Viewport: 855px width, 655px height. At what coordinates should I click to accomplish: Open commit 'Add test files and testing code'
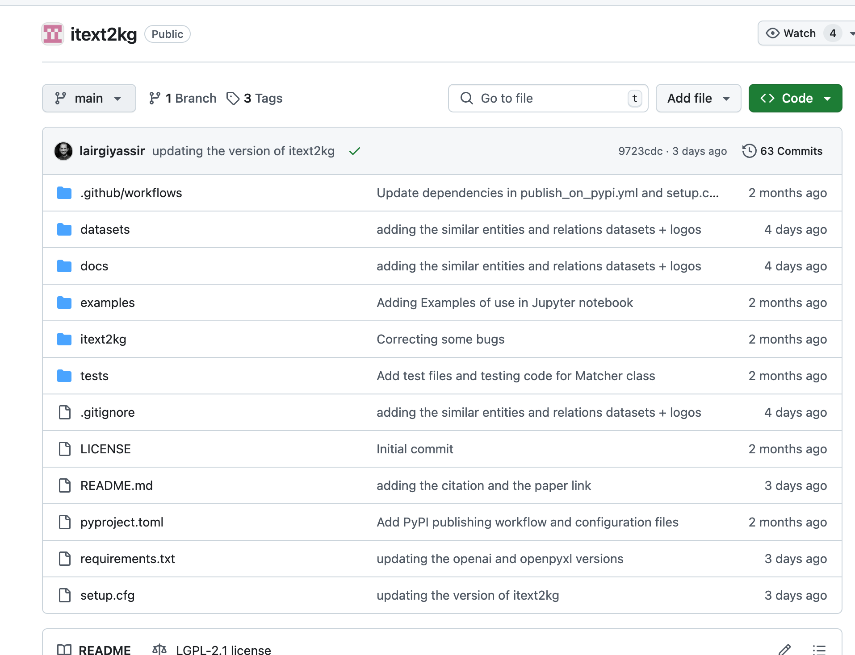(516, 376)
